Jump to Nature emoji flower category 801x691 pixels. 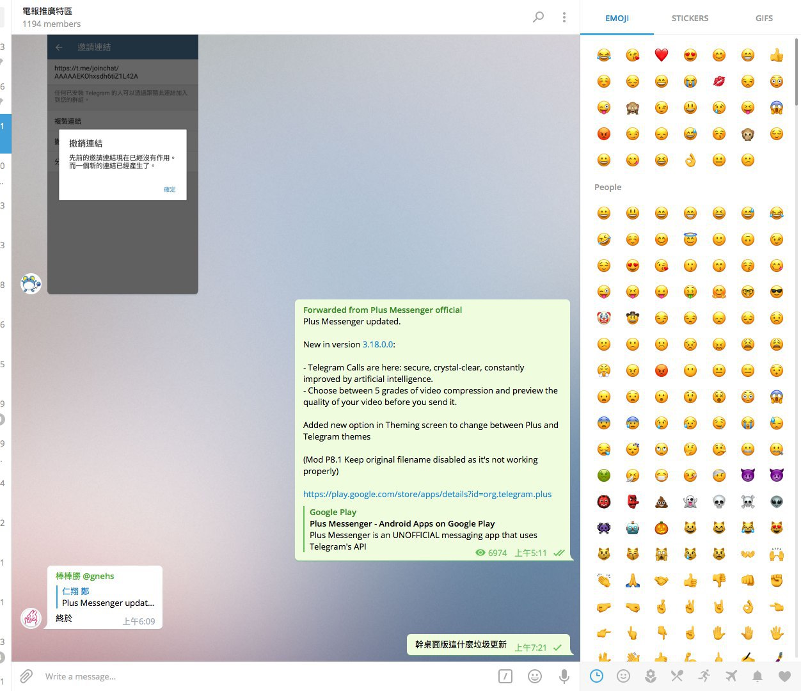pos(651,676)
